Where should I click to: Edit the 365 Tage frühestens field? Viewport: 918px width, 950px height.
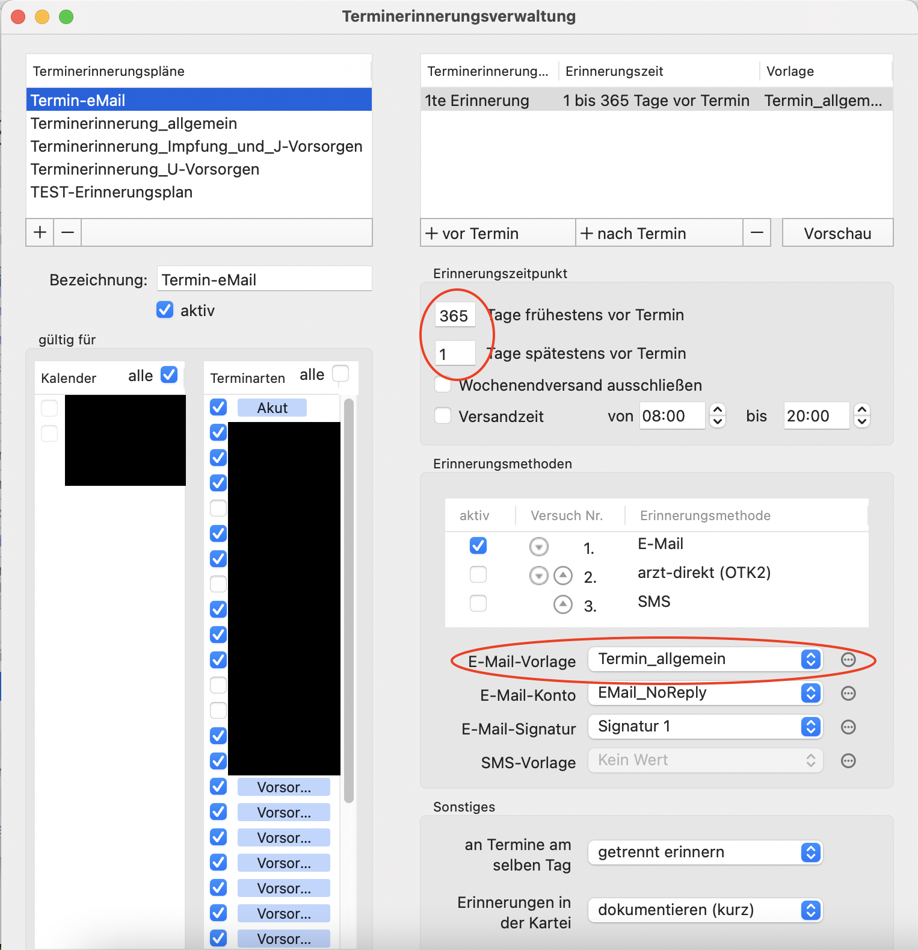click(455, 315)
